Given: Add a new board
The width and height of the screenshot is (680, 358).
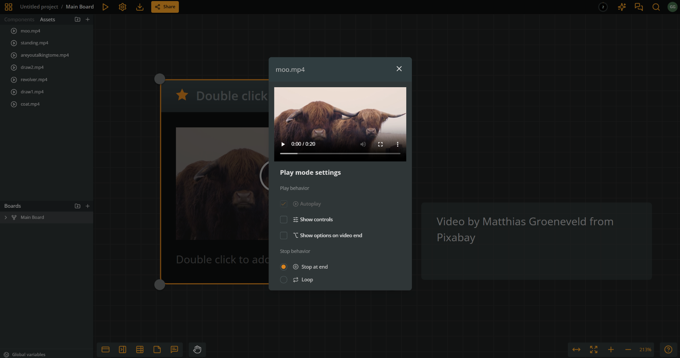Looking at the screenshot, I should click(x=88, y=206).
